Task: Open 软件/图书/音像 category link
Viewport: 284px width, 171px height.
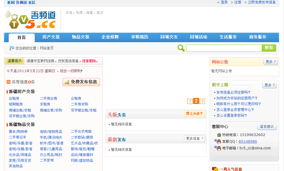Action: [x=52, y=143]
